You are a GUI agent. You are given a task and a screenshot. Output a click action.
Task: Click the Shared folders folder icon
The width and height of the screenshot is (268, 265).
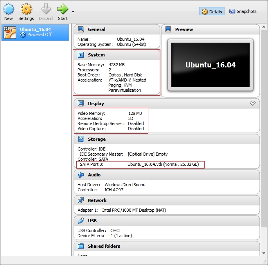coord(81,246)
